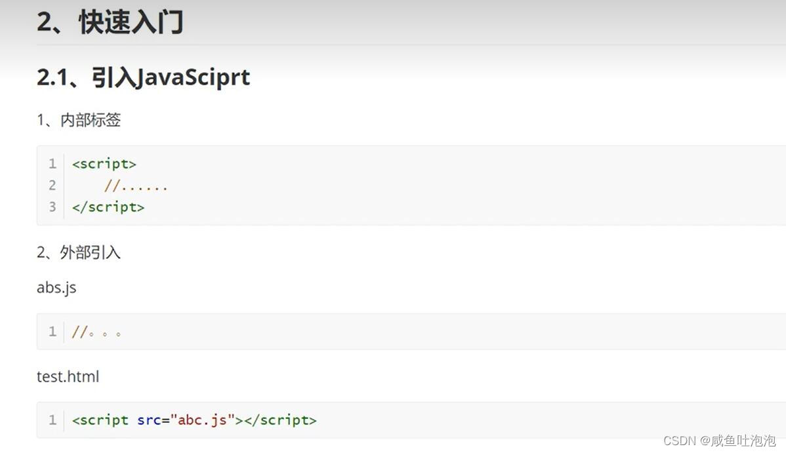Click the heading '2、快速入门'
Viewport: 786px width, 453px height.
click(110, 22)
